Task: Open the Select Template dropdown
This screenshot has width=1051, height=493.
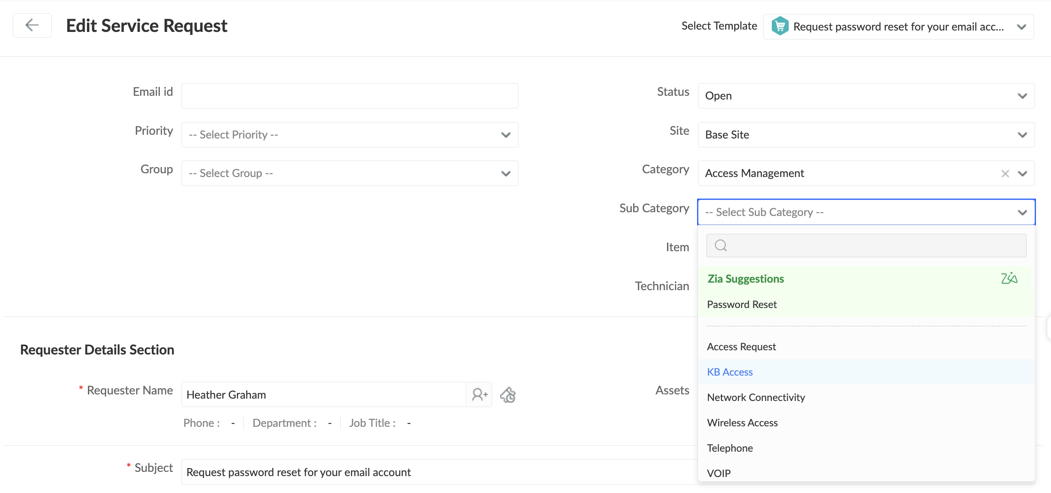Action: point(898,27)
